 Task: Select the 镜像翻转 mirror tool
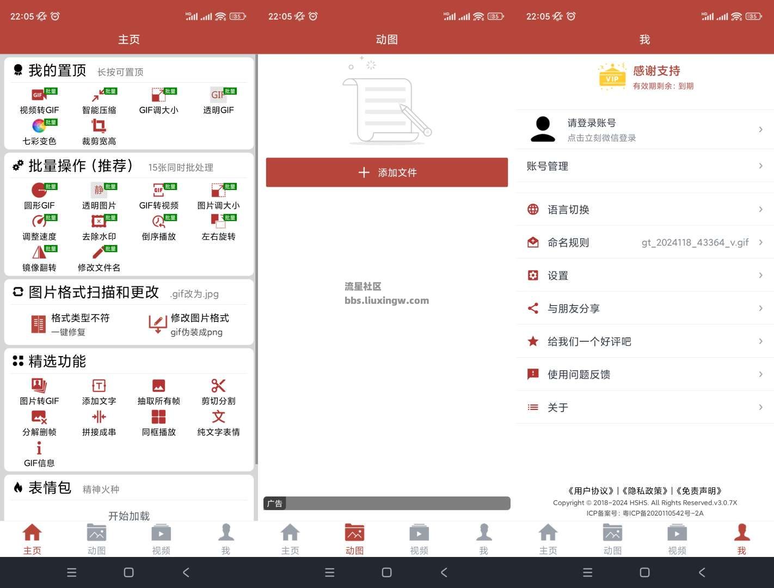point(39,259)
